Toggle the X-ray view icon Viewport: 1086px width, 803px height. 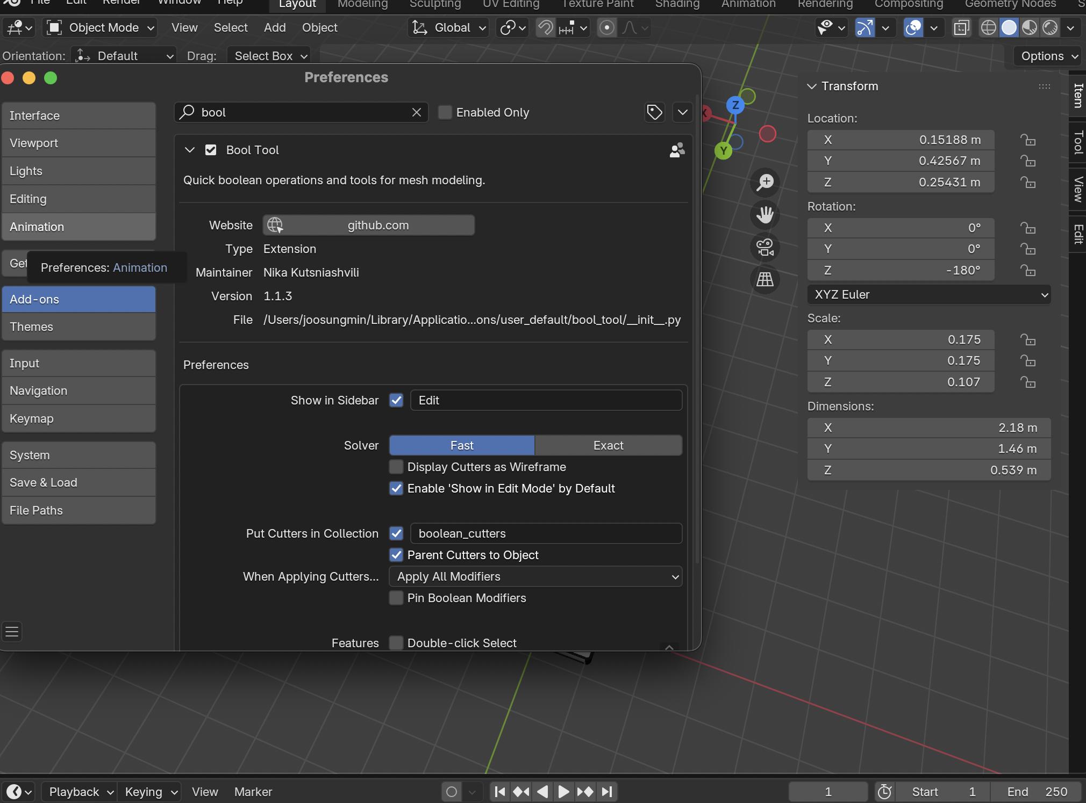coord(961,27)
